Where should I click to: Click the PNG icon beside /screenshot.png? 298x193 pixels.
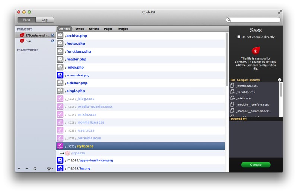[60, 75]
